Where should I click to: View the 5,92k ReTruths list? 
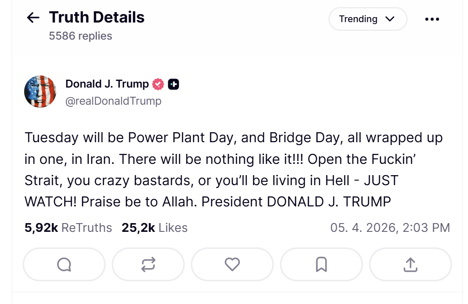point(68,228)
